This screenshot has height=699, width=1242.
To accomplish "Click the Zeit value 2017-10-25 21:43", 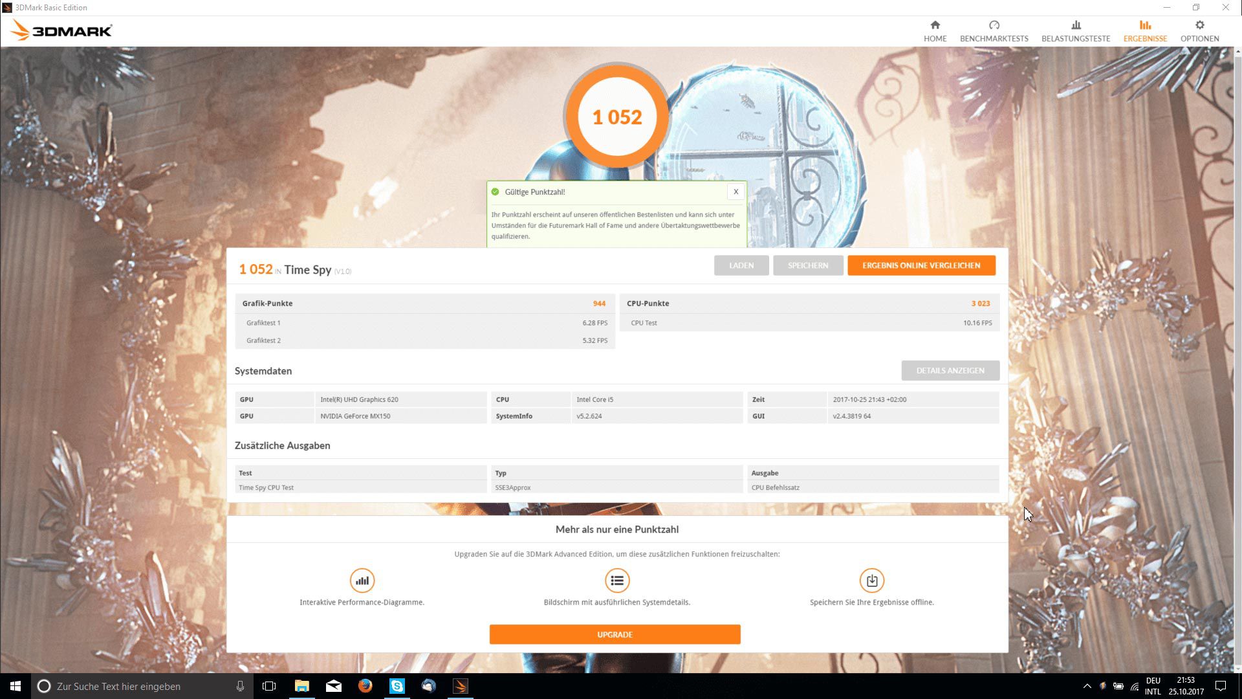I will (x=913, y=399).
